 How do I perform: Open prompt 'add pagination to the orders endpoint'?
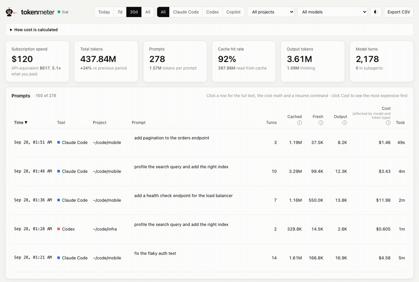point(172,138)
